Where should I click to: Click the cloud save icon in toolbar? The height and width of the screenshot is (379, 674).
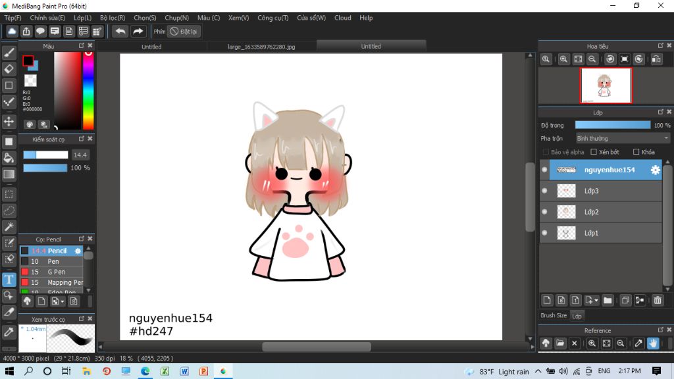[x=12, y=32]
